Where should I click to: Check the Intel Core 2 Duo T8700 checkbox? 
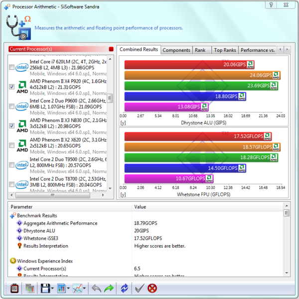(x=11, y=184)
